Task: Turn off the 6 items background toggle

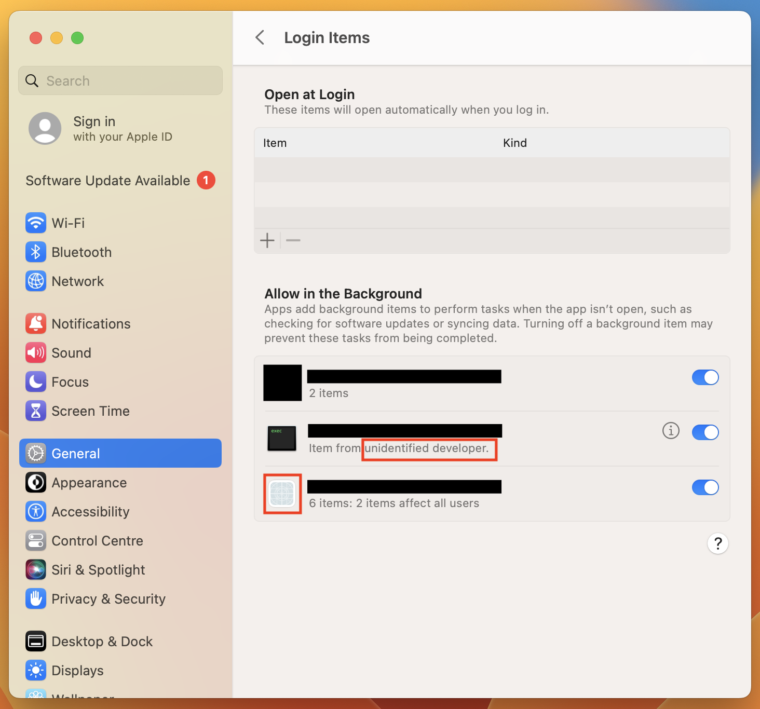Action: [x=705, y=487]
